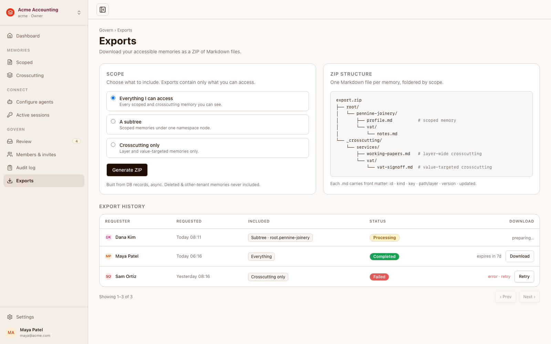Click the Failed status badge
The image size is (551, 344).
tap(379, 277)
